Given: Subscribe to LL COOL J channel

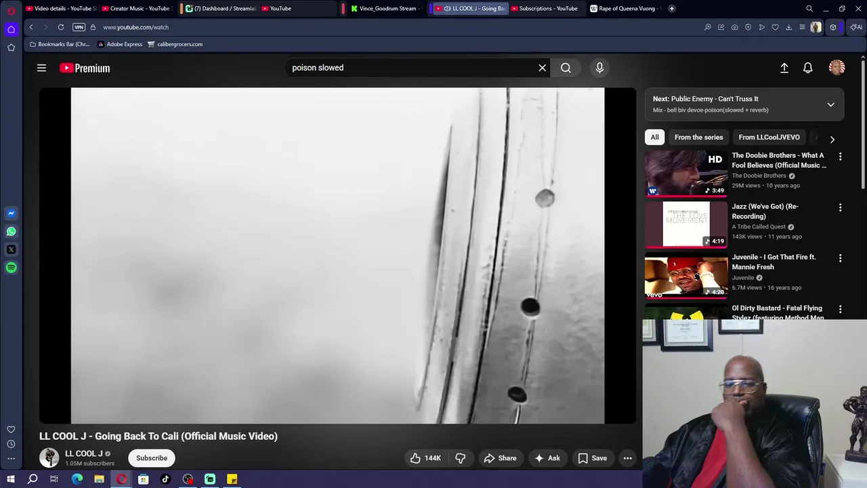Looking at the screenshot, I should click(152, 458).
